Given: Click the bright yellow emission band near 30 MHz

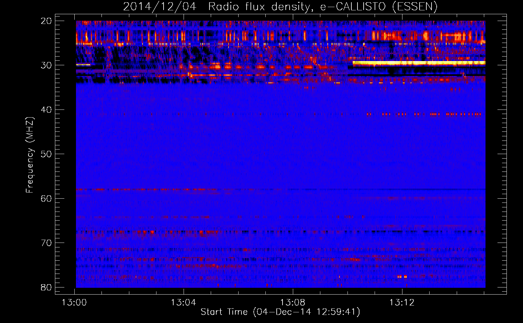Looking at the screenshot, I should 419,63.
